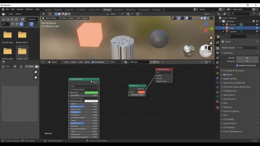Hide the Cylinder in outliner
Screen dimensions: 260x146
click(257, 32)
